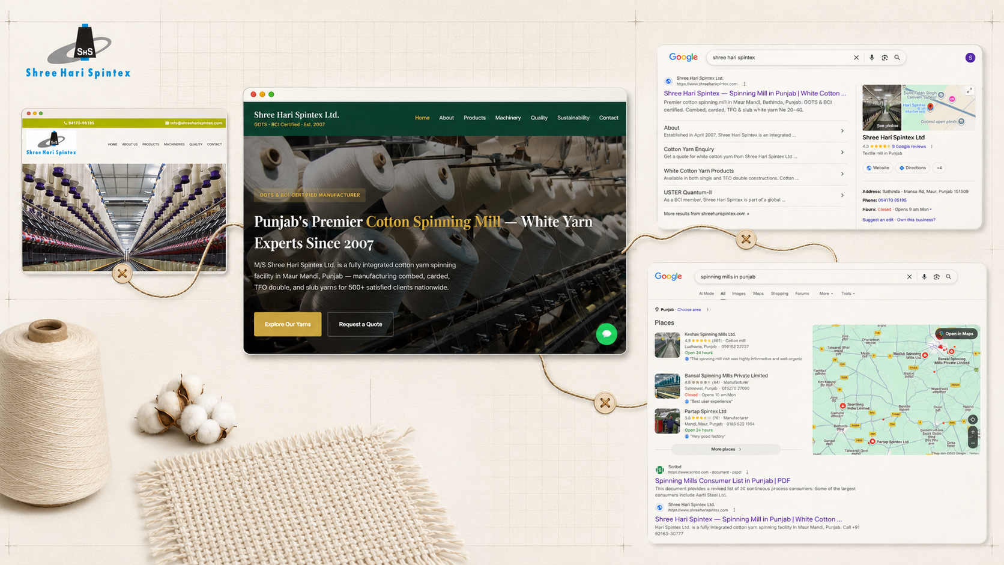
Task: Click the 'Suggest an edit' link
Action: click(x=878, y=220)
